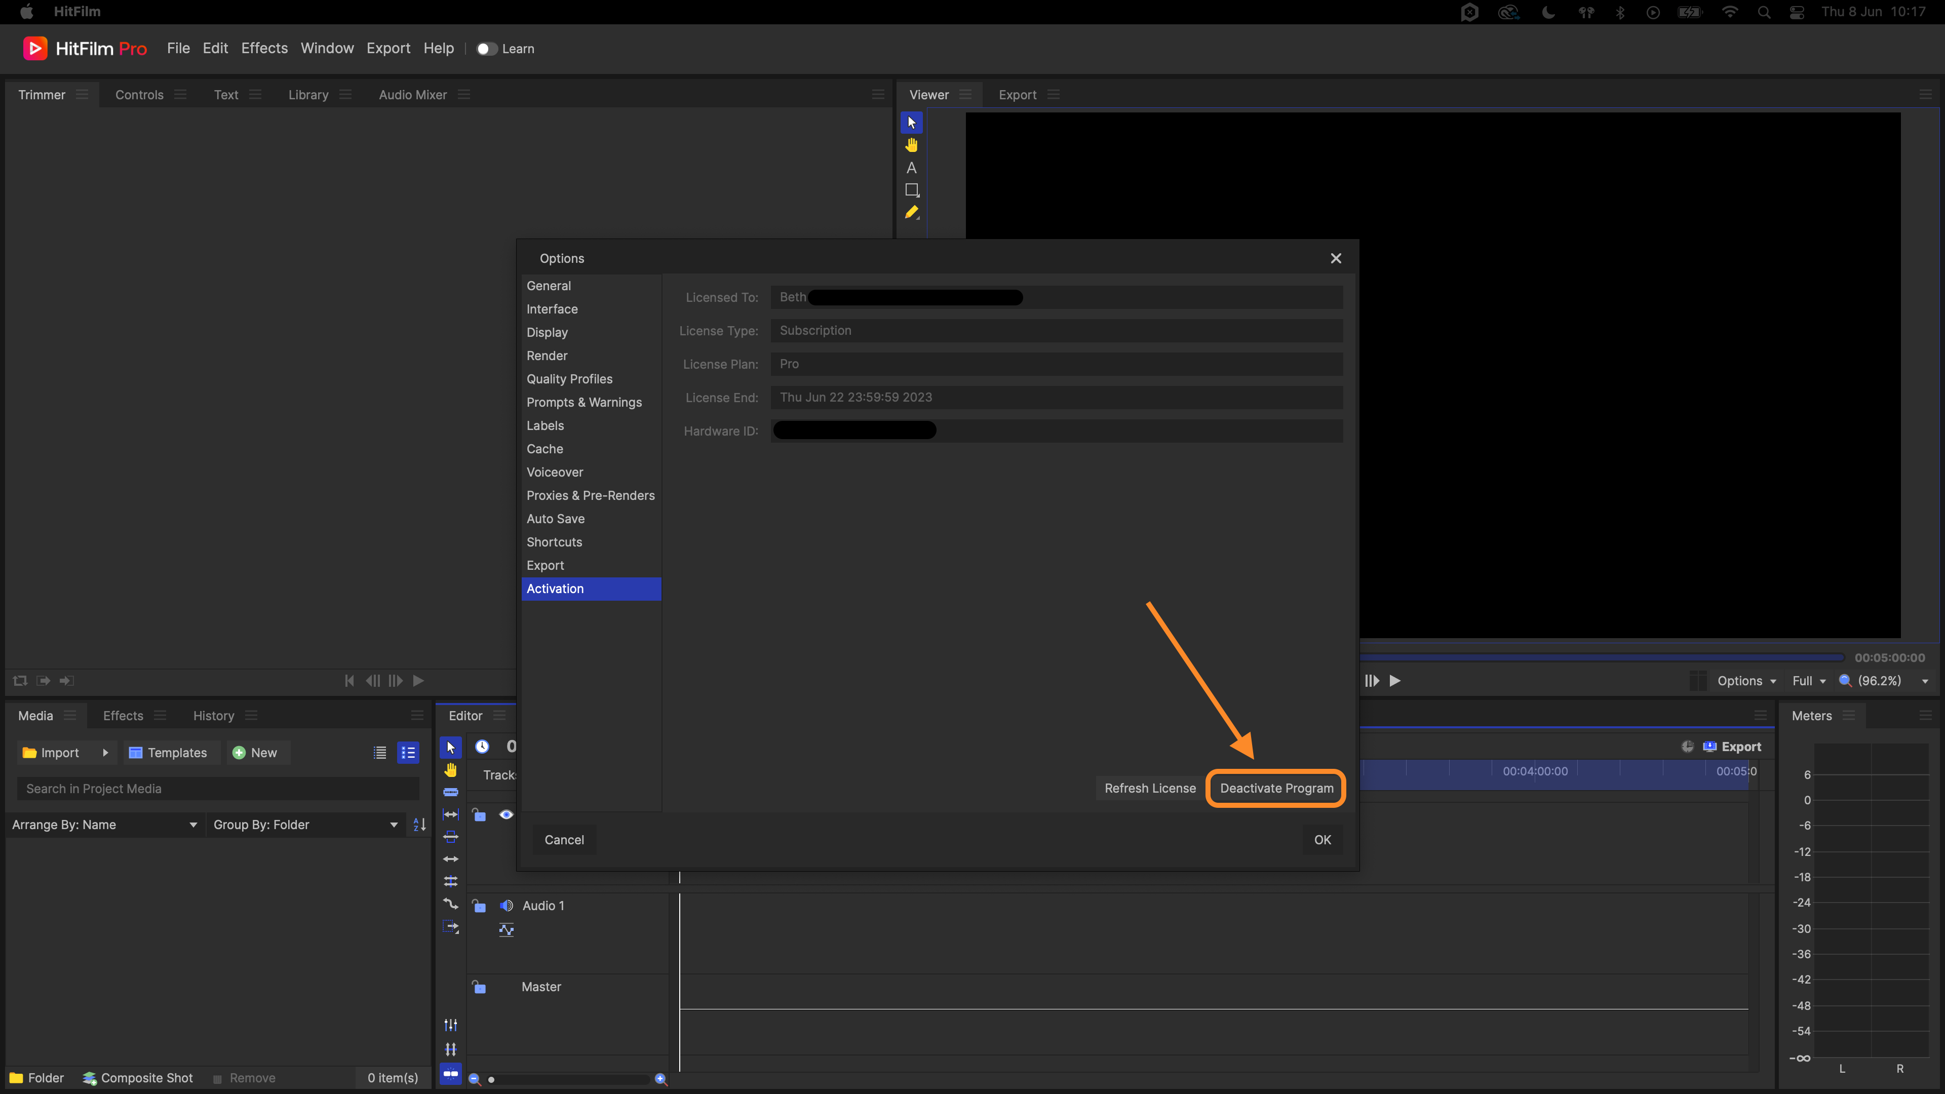Screen dimensions: 1945x1094
Task: Open the audio mixer sliders icon in Editor
Action: 451,1025
